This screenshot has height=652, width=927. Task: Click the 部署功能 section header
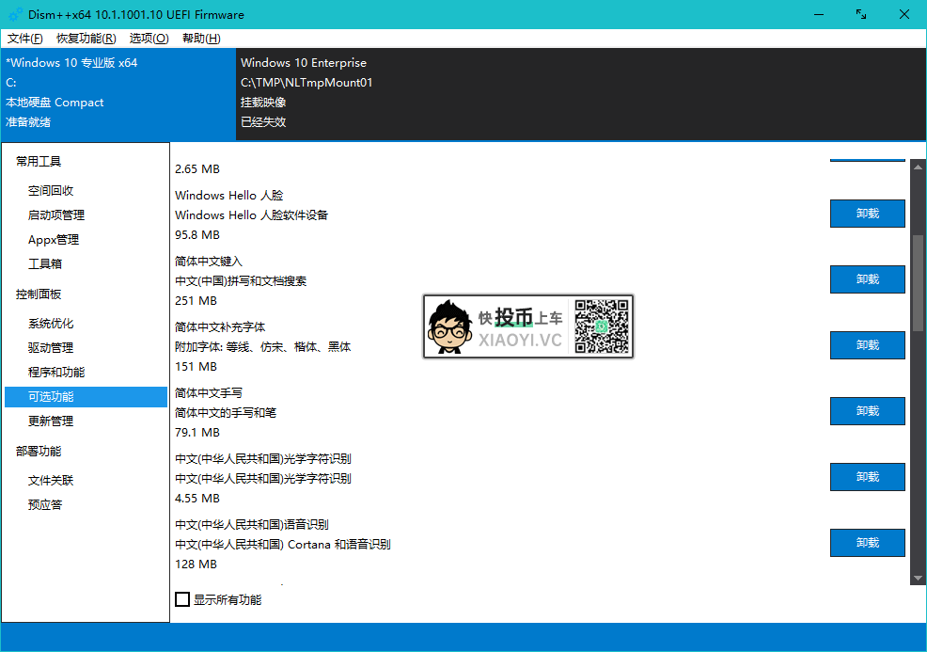click(x=39, y=451)
